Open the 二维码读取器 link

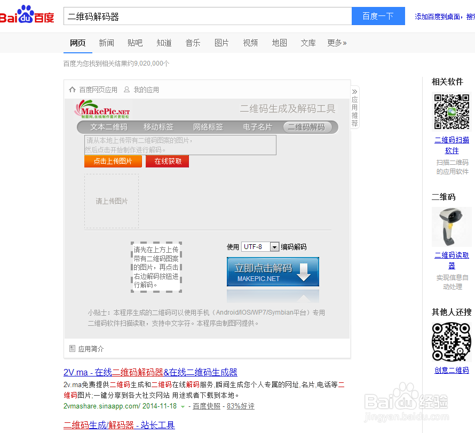click(452, 261)
